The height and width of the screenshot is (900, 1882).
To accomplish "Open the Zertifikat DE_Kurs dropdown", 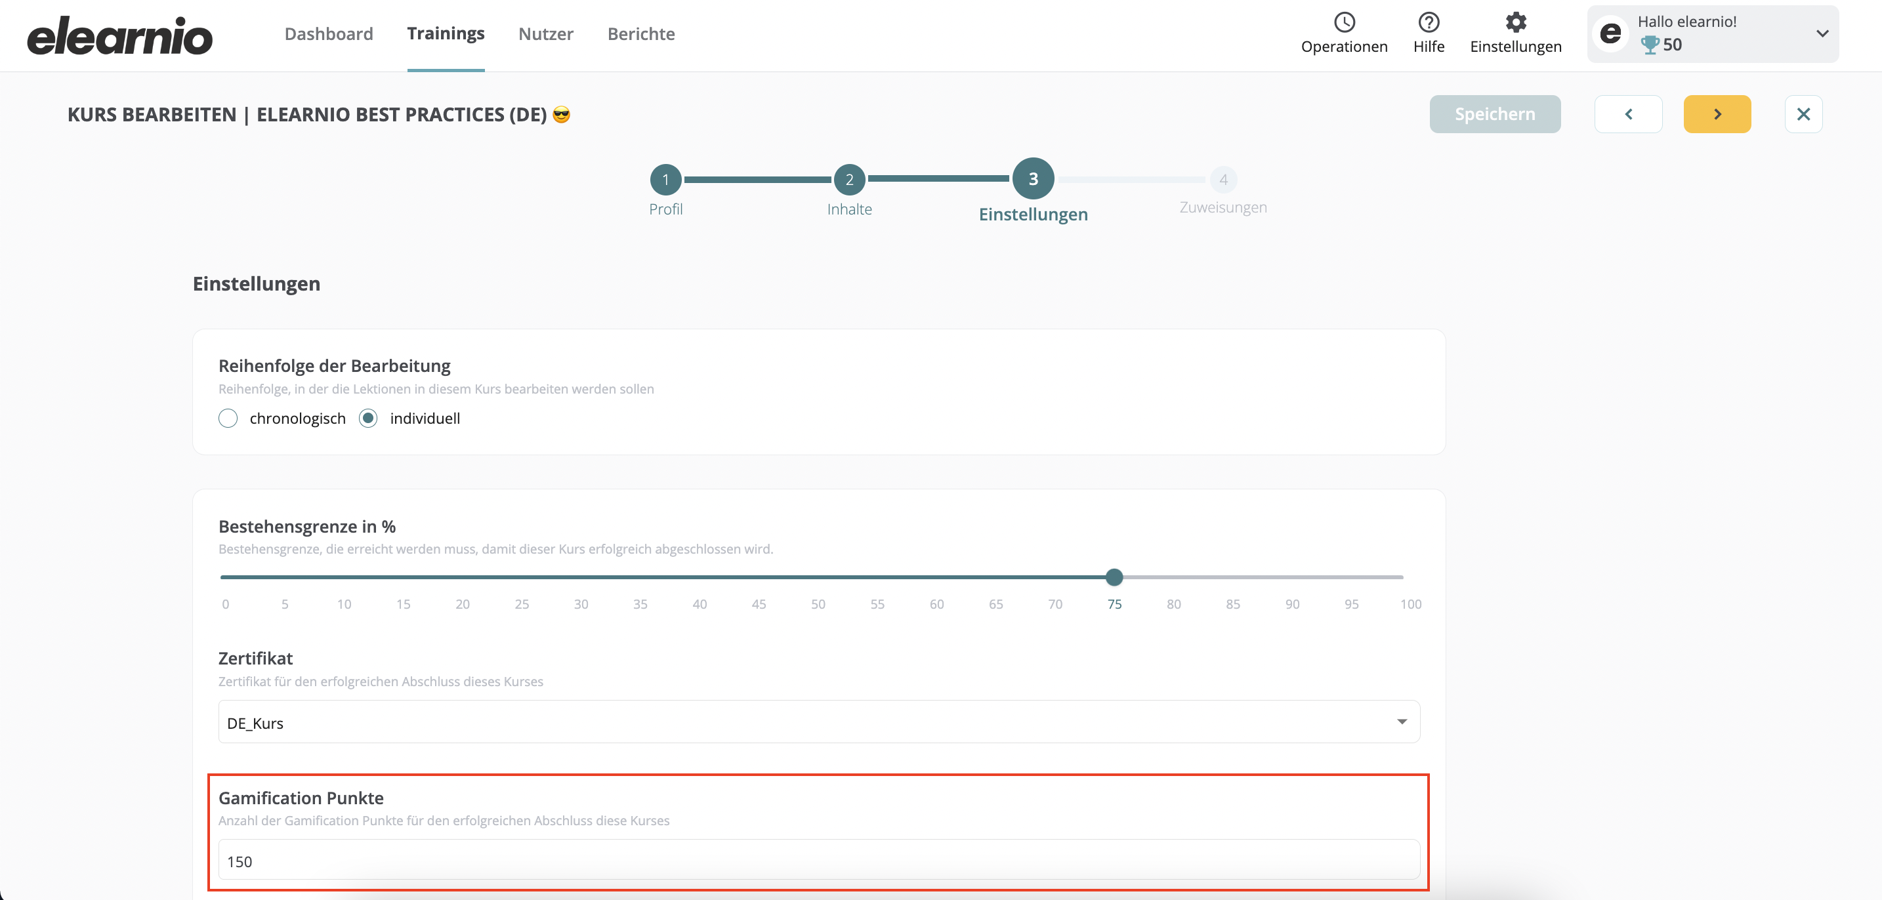I will pyautogui.click(x=819, y=722).
